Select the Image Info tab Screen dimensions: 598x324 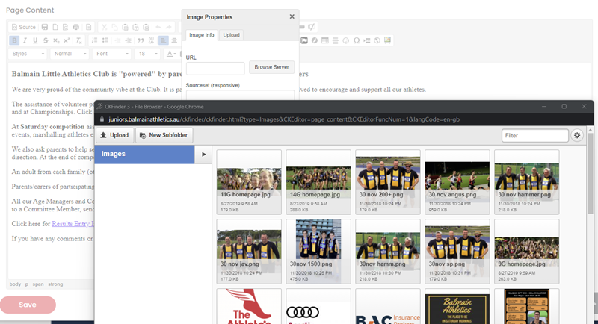point(202,35)
